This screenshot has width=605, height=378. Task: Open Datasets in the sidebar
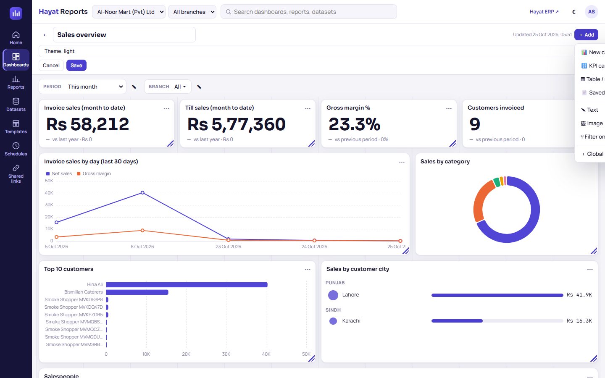16,105
